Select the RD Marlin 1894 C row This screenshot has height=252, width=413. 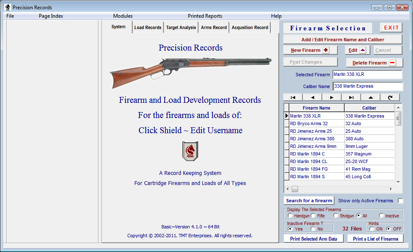[x=339, y=154]
